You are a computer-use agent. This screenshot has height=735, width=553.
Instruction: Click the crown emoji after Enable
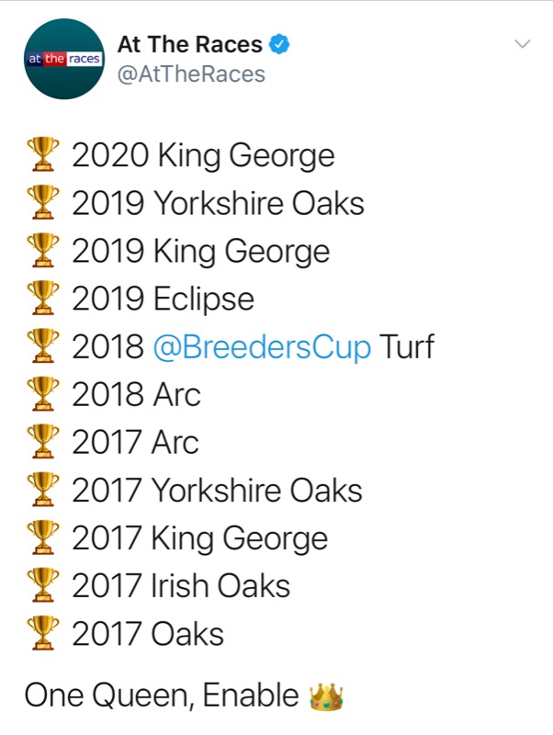coord(326,696)
